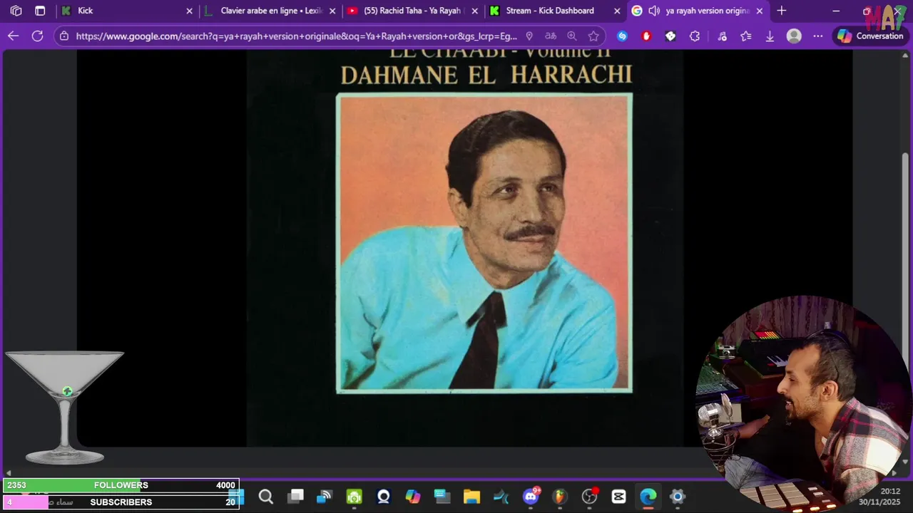Open the tab actions menu icon
The image size is (913, 513).
click(40, 11)
